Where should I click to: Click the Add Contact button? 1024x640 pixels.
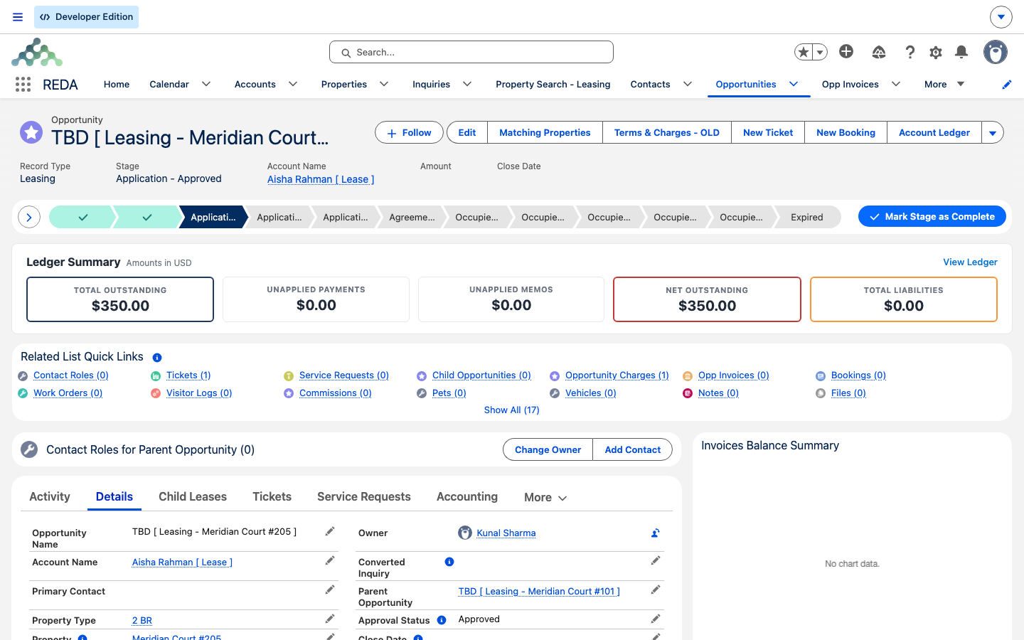pyautogui.click(x=633, y=449)
